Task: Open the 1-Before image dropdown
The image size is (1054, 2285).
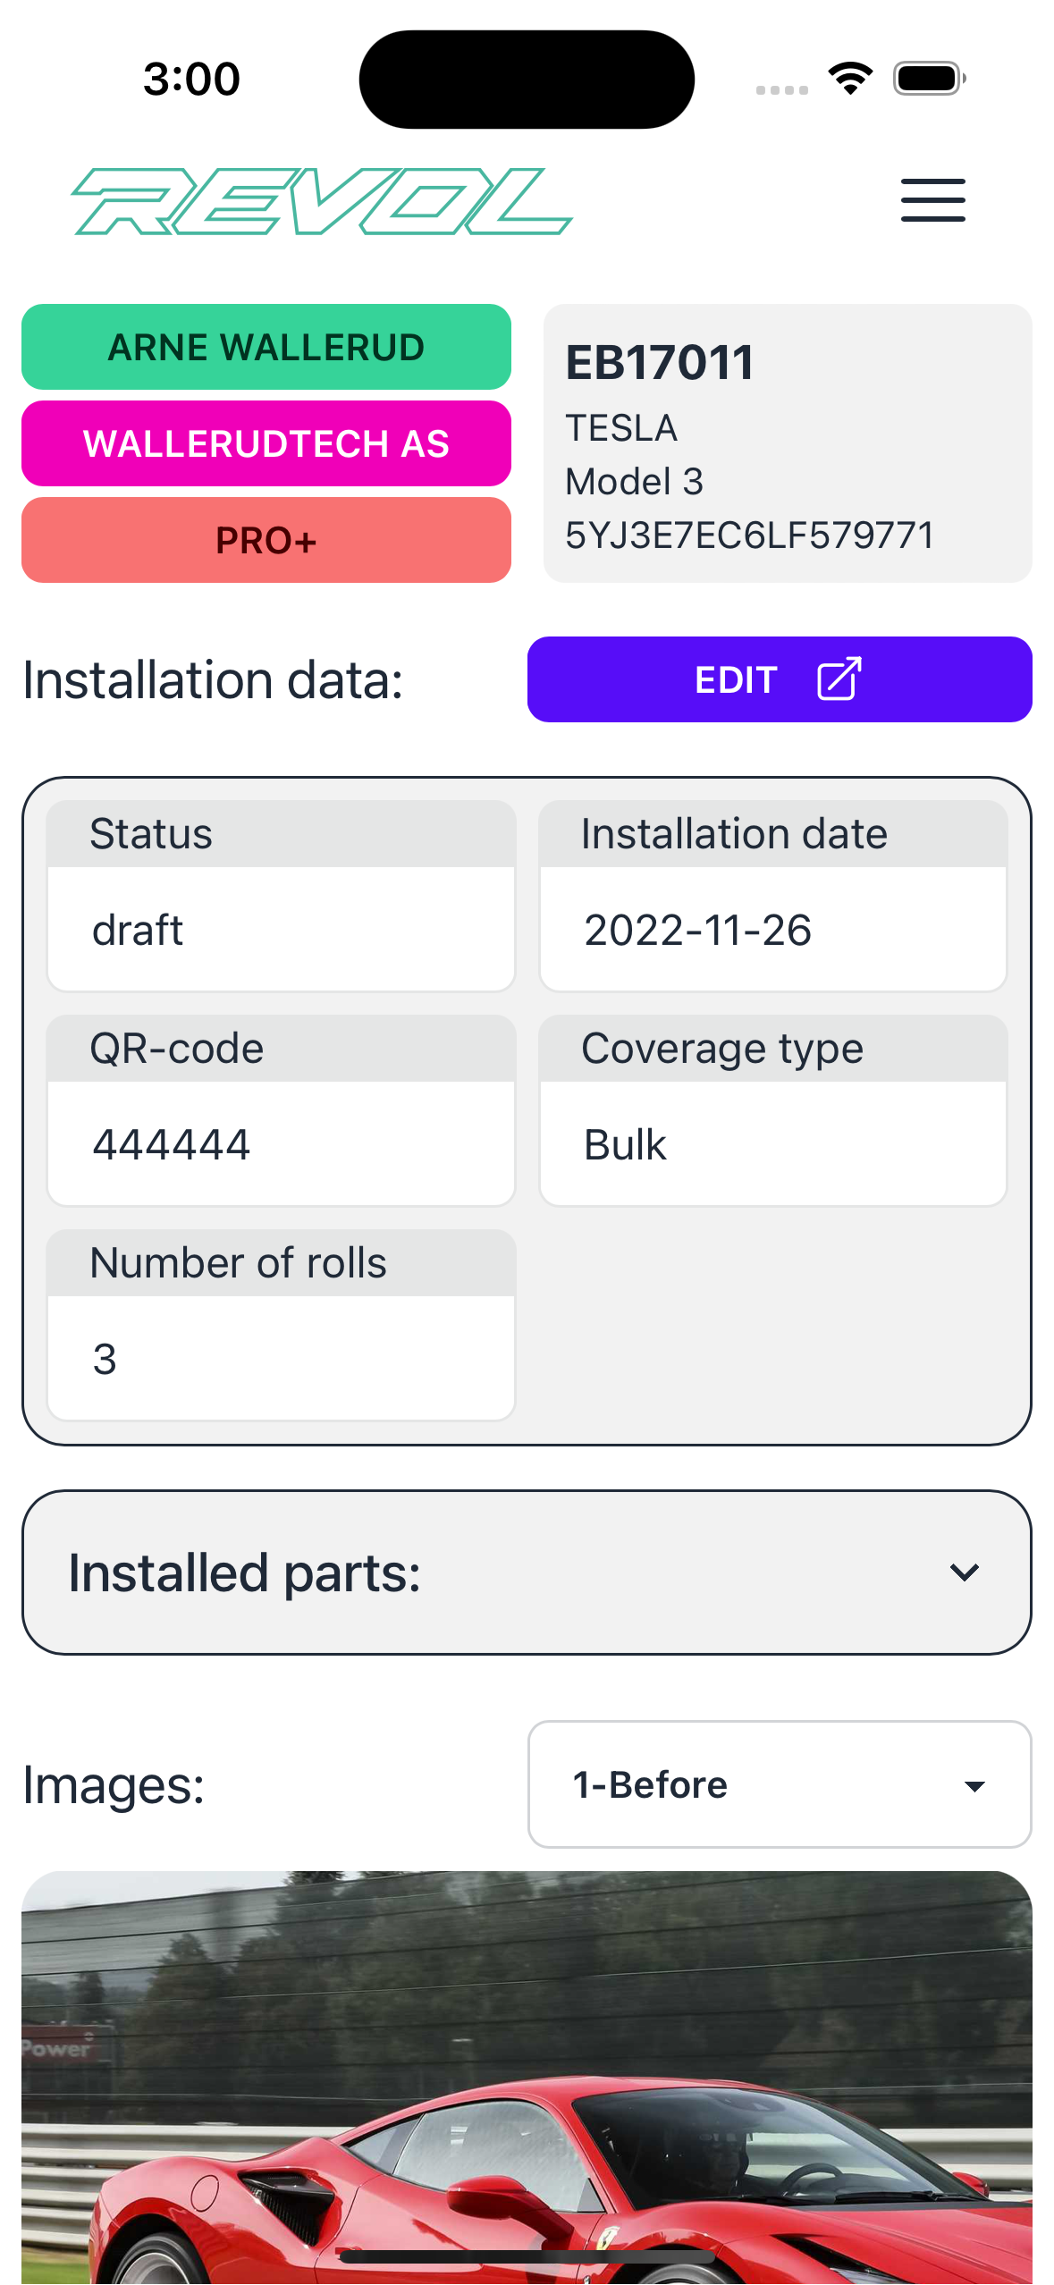Action: (780, 1784)
